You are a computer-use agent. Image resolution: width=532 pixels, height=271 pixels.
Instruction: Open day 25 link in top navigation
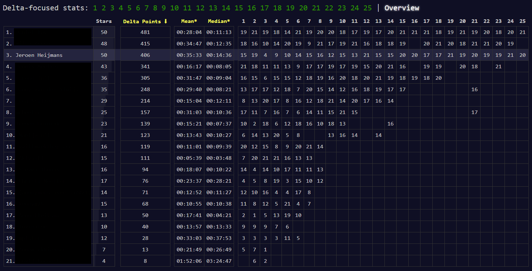tap(367, 8)
